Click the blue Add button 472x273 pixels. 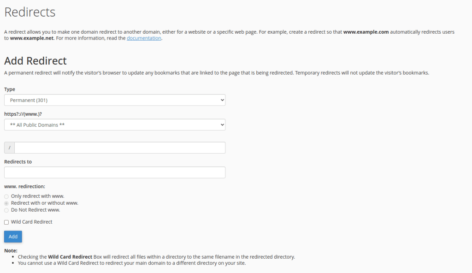tap(12, 236)
